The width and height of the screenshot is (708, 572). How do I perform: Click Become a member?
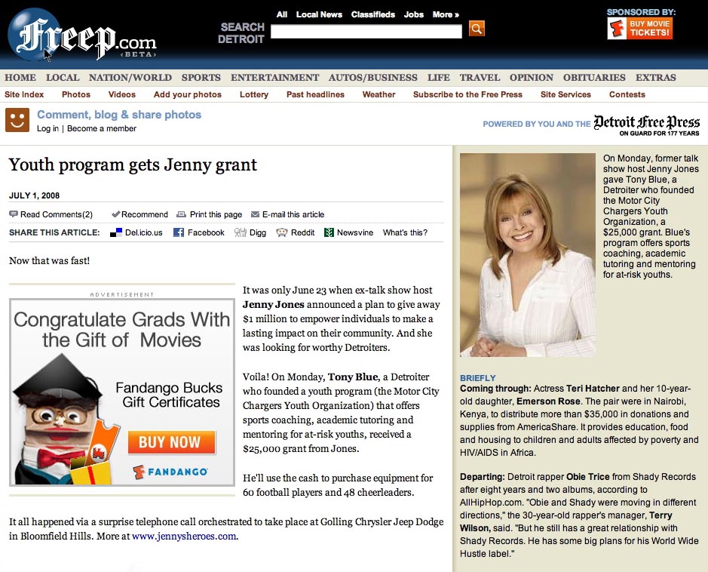(x=102, y=128)
